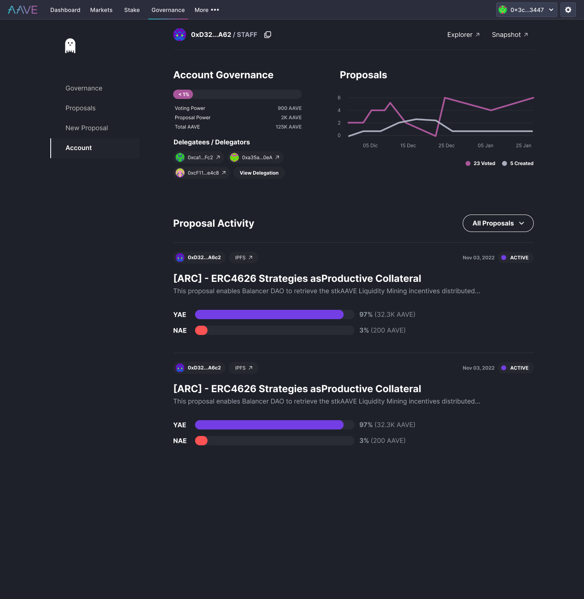Viewport: 584px width, 599px height.
Task: Click the avatar of delegatee 0xcF11...e4c8
Action: coord(180,173)
